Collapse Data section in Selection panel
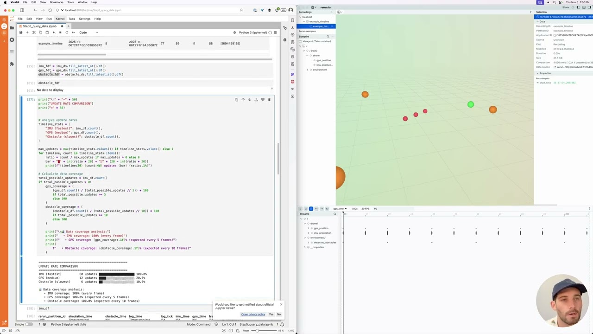The height and width of the screenshot is (334, 593). 537,22
